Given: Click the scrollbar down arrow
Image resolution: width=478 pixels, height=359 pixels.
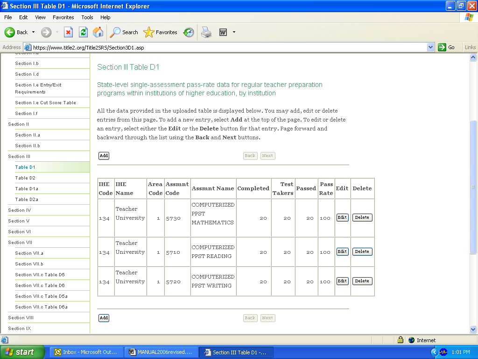Looking at the screenshot, I should point(473,329).
